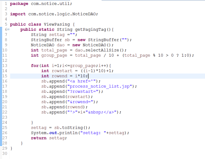Click the return keyword on line 27
The width and height of the screenshot is (205, 159).
coord(39,138)
